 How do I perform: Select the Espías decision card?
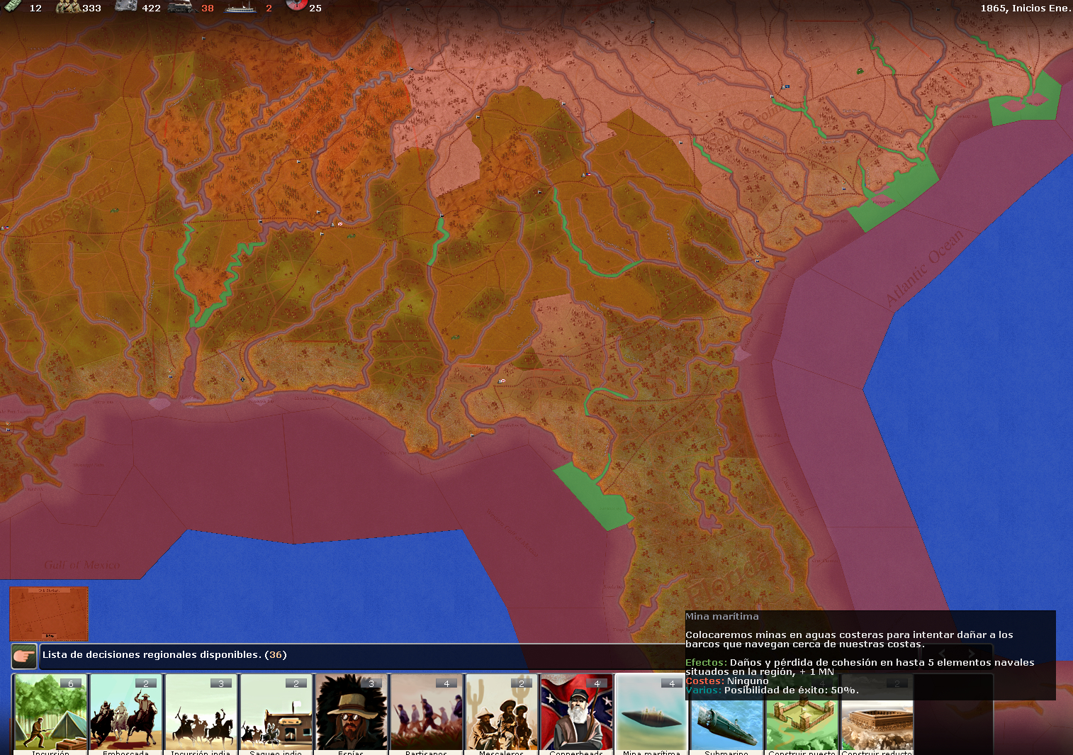click(x=352, y=714)
